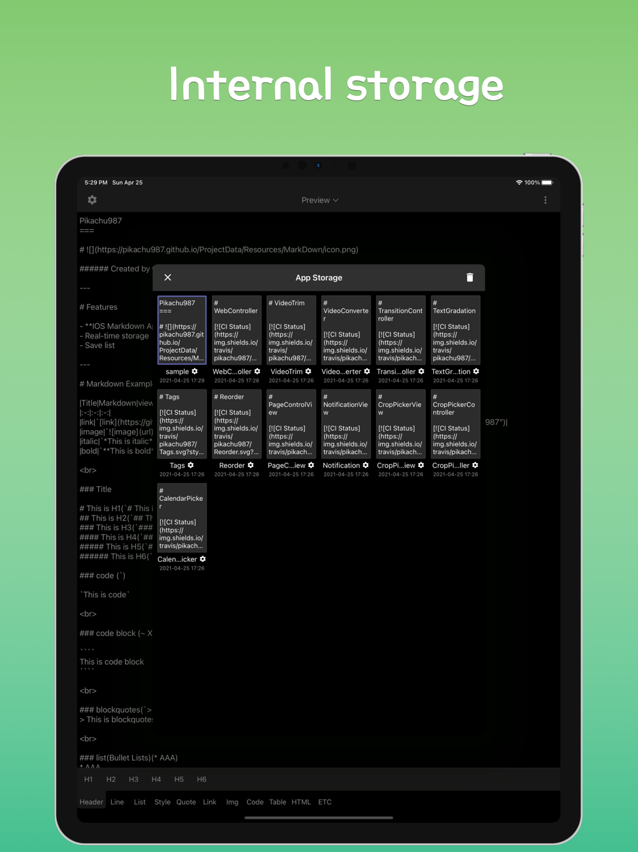Insert an H4 heading
Viewport: 638px width, 852px height.
pos(156,779)
